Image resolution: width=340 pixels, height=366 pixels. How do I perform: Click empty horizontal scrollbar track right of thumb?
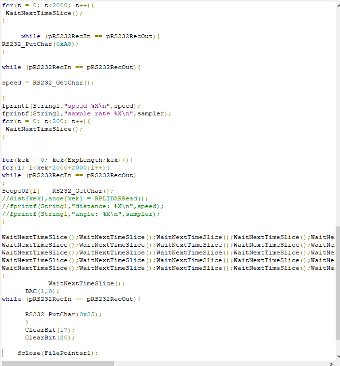pos(217,363)
